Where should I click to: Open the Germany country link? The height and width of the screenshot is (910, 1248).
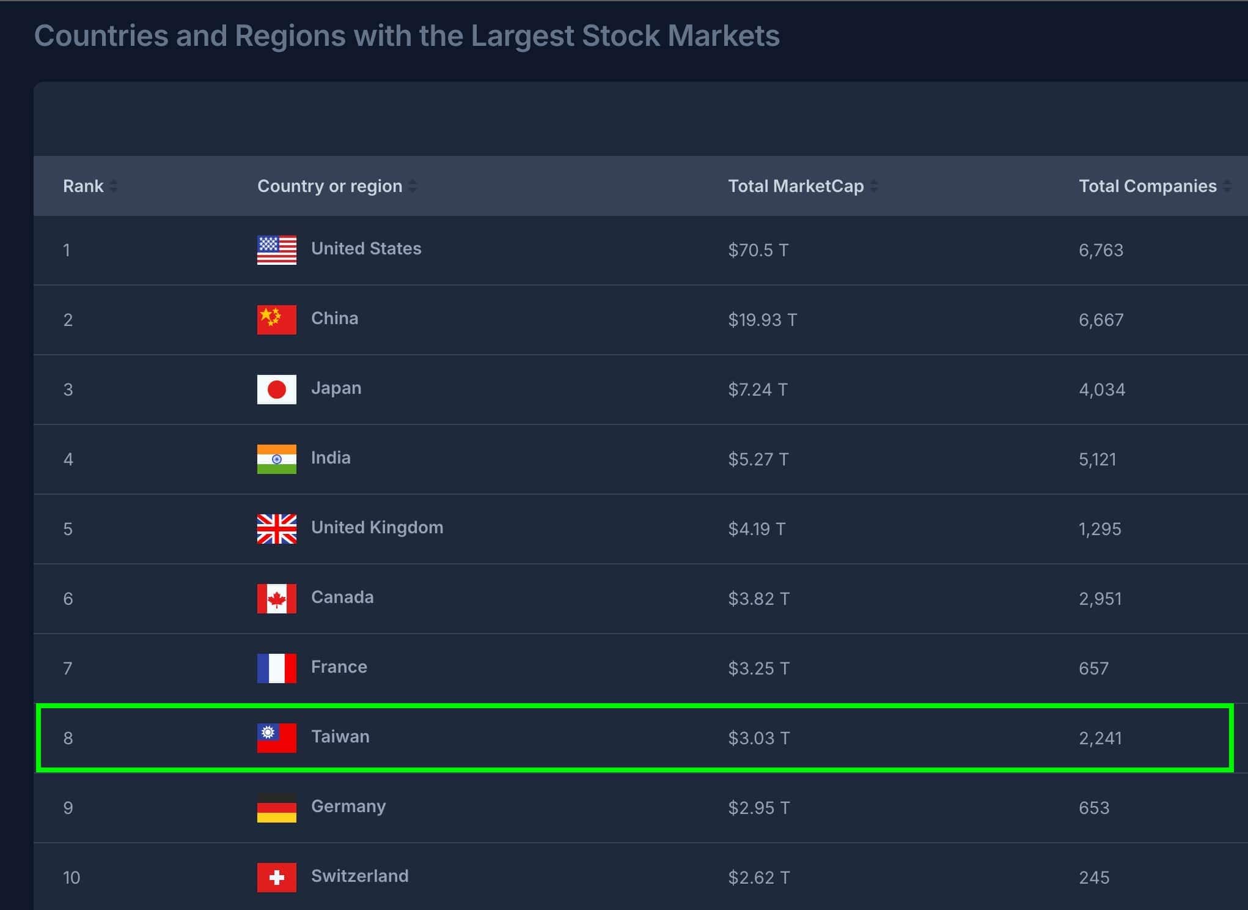348,807
